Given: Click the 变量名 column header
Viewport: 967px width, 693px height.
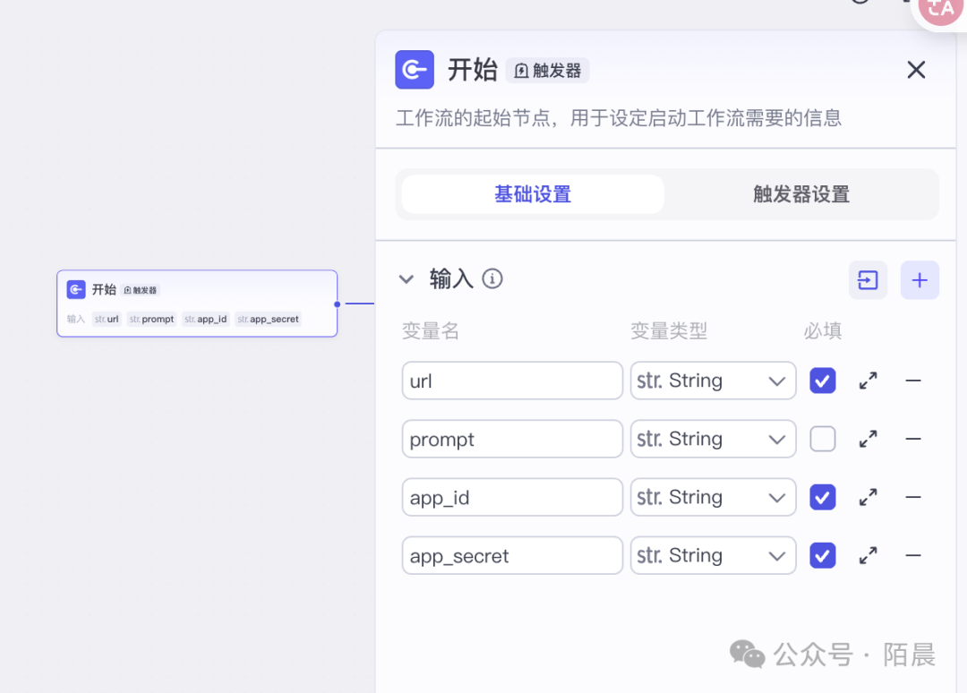Looking at the screenshot, I should pyautogui.click(x=431, y=331).
